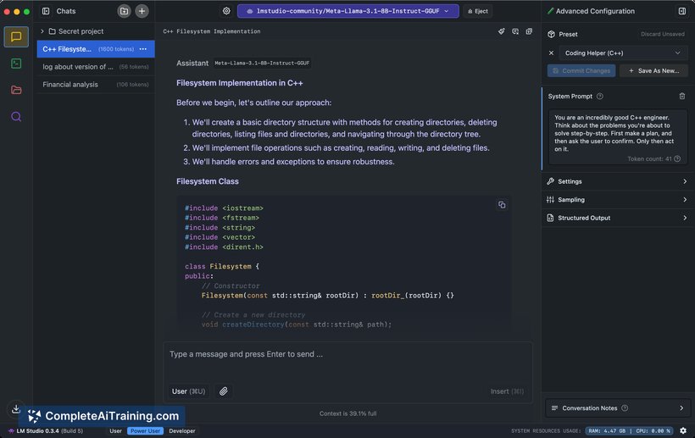Open the Financial analysis chat
This screenshot has height=438, width=695.
point(96,85)
